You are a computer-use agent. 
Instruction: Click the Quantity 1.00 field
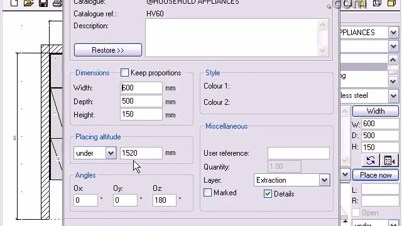point(285,166)
